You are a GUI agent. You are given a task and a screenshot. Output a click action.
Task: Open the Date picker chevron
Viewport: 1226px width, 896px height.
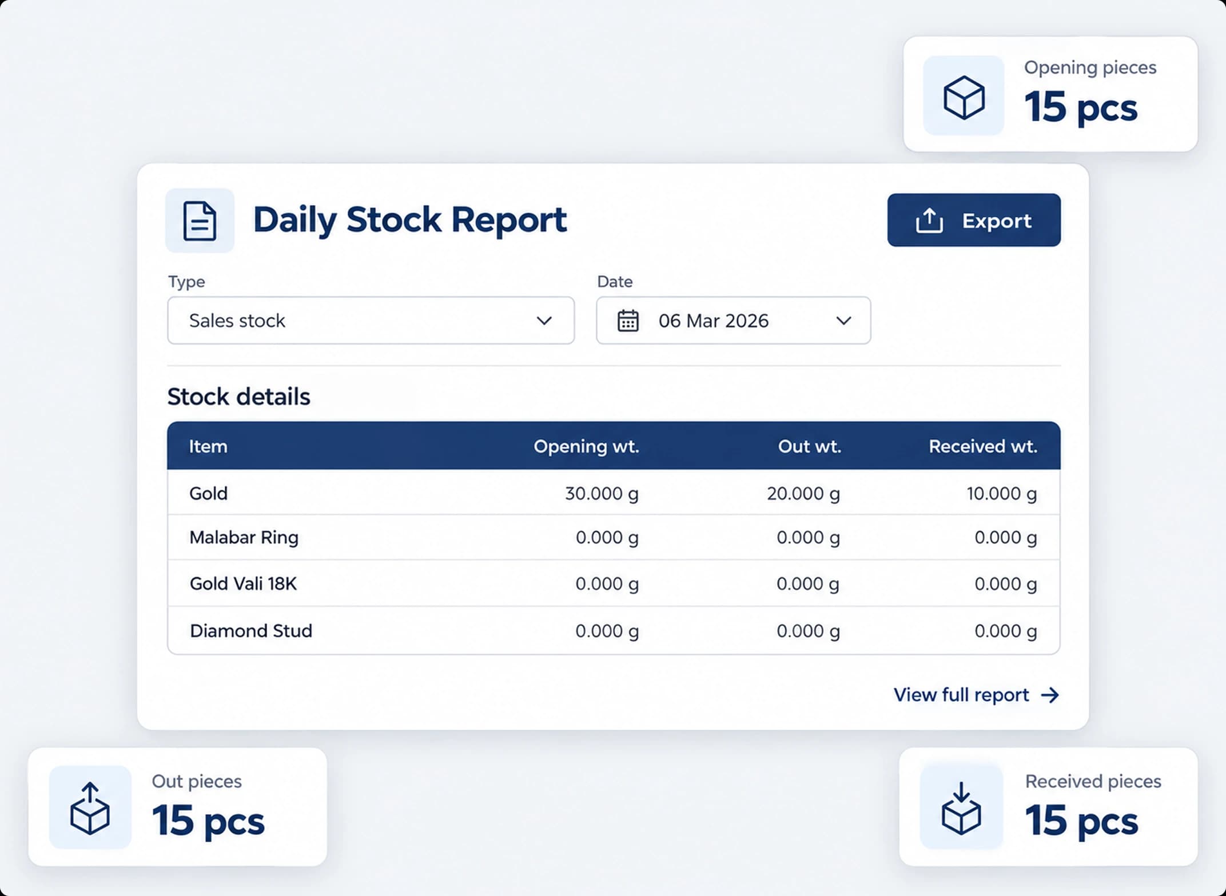click(x=843, y=321)
